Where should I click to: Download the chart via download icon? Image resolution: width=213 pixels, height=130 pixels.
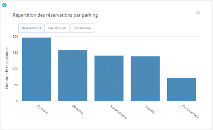click(x=198, y=12)
